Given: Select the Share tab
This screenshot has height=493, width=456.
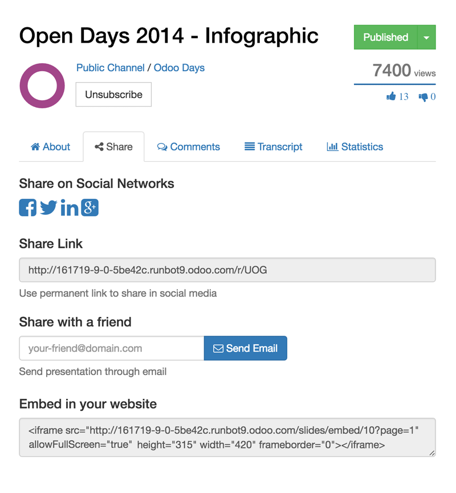Looking at the screenshot, I should coord(113,147).
